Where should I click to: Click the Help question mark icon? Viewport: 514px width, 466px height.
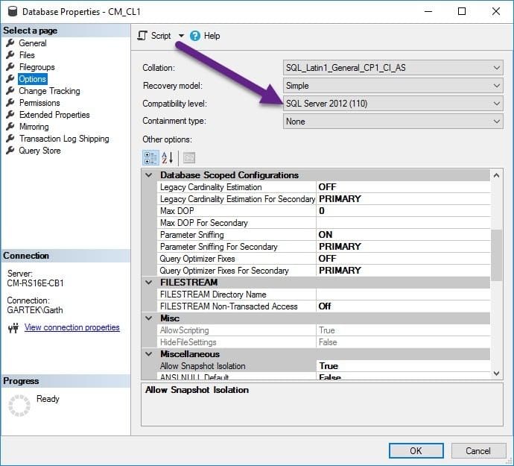click(195, 36)
